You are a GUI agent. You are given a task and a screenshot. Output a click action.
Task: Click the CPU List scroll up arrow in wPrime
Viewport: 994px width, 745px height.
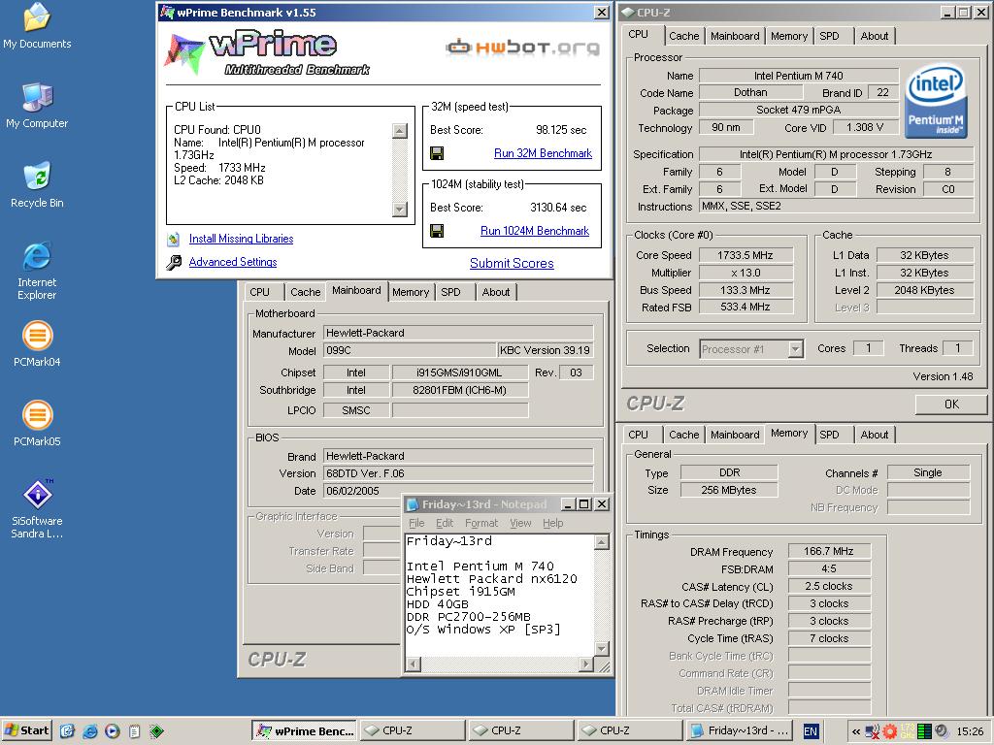pyautogui.click(x=399, y=131)
